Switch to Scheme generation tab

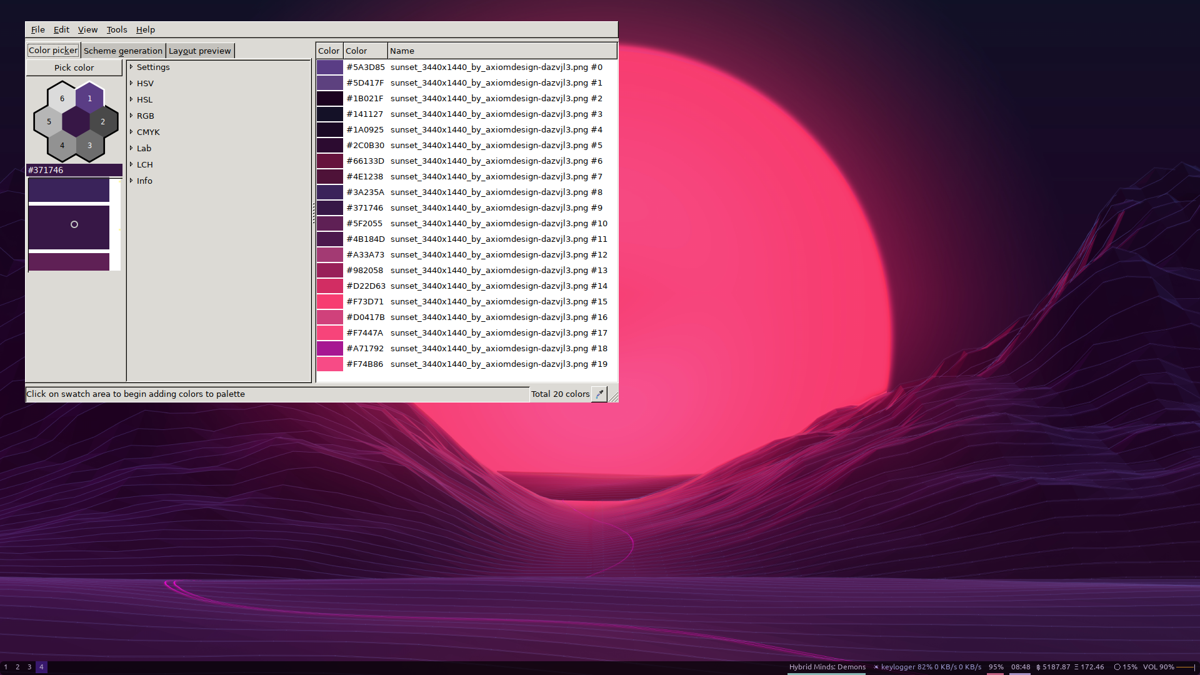pos(122,51)
